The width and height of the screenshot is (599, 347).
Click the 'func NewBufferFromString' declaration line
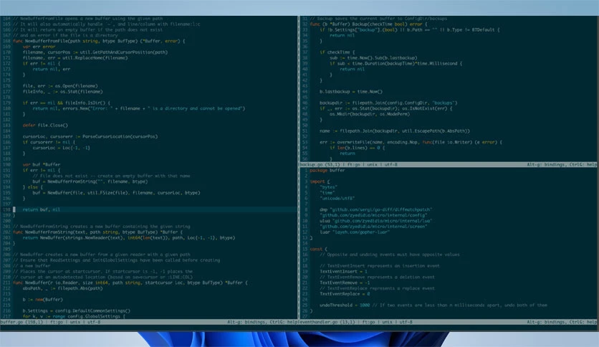point(97,232)
